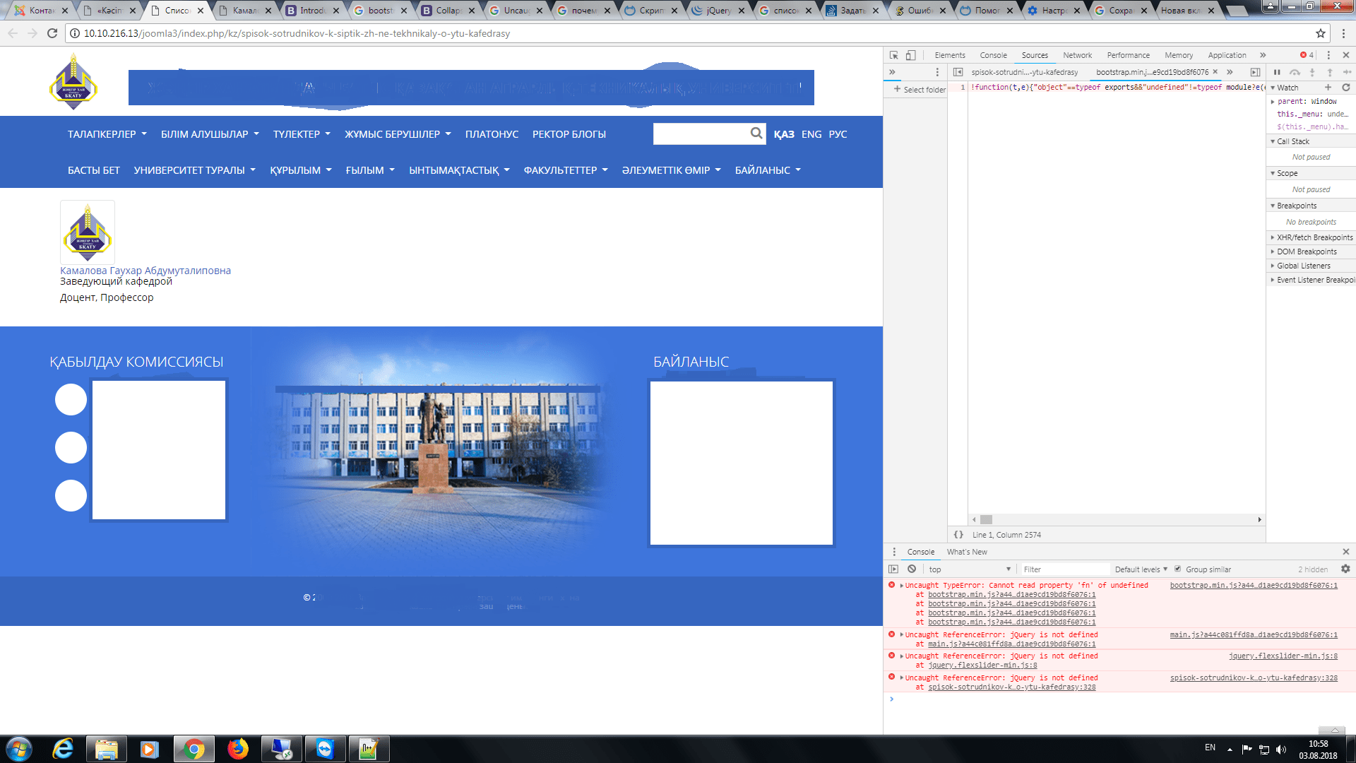Image resolution: width=1356 pixels, height=763 pixels.
Task: Clear console messages with the clear icon
Action: pyautogui.click(x=912, y=569)
